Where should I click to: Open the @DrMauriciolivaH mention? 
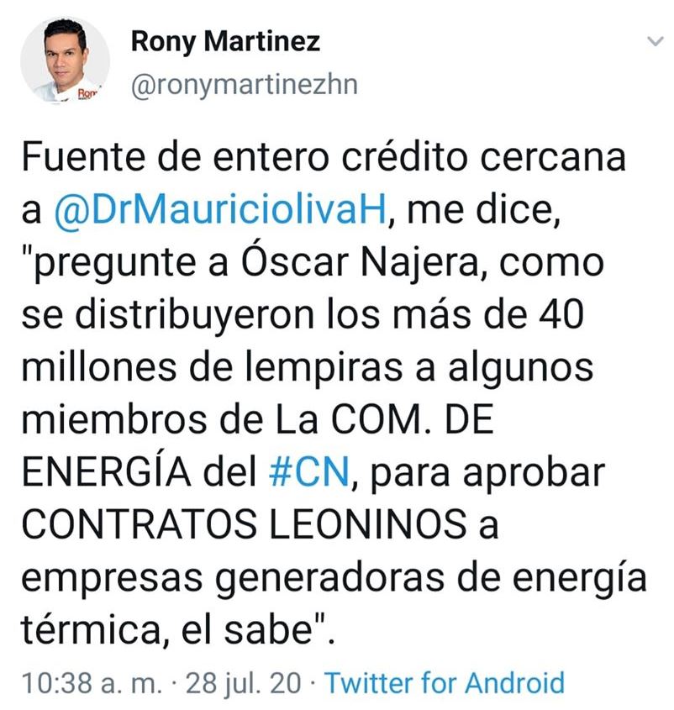(219, 212)
